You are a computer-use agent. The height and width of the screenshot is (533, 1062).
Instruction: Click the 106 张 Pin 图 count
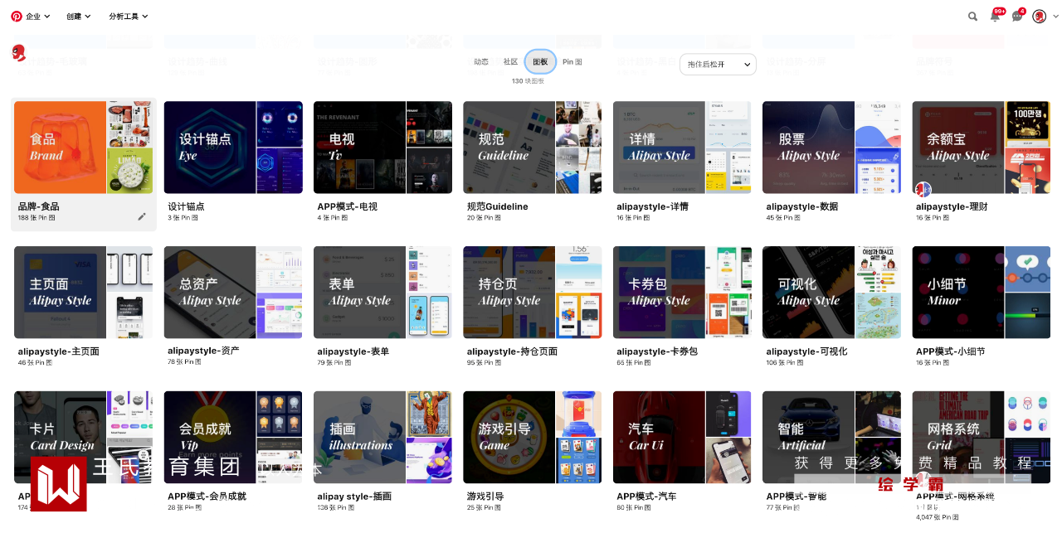click(784, 363)
